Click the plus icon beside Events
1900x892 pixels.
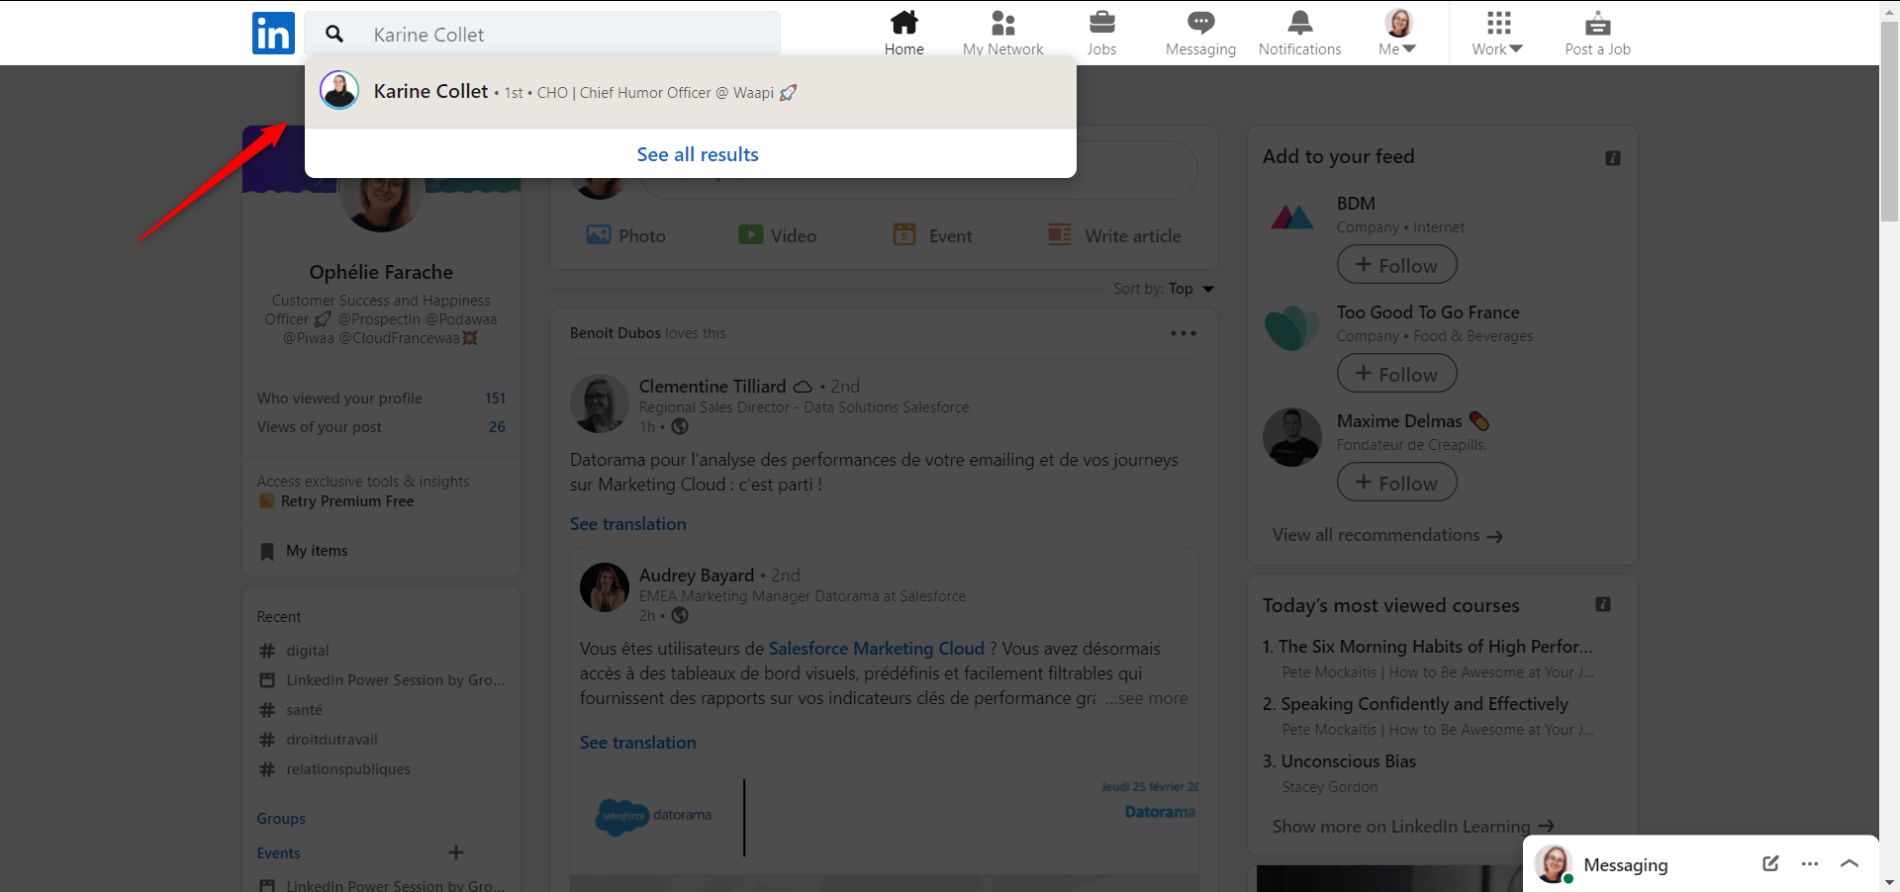coord(455,852)
